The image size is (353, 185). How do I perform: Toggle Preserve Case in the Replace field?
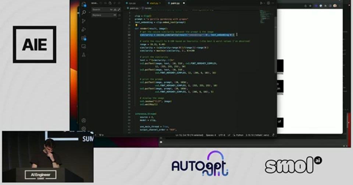(x=115, y=15)
